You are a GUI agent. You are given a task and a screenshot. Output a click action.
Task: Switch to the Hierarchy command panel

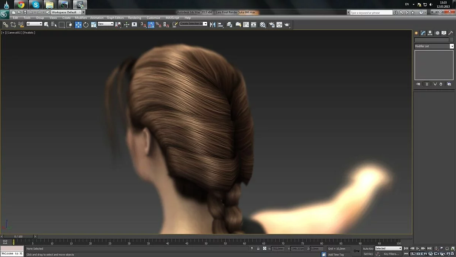430,33
